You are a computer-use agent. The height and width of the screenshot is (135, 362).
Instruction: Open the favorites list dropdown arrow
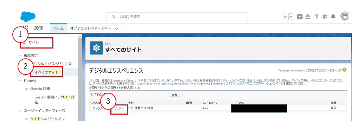[x=291, y=17]
